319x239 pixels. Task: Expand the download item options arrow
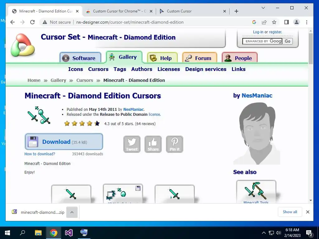coord(72,212)
